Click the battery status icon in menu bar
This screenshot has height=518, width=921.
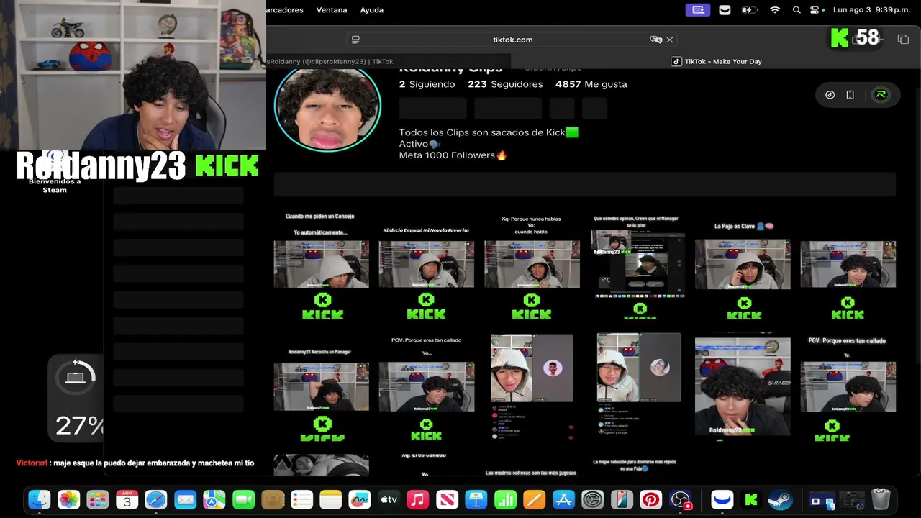[749, 10]
